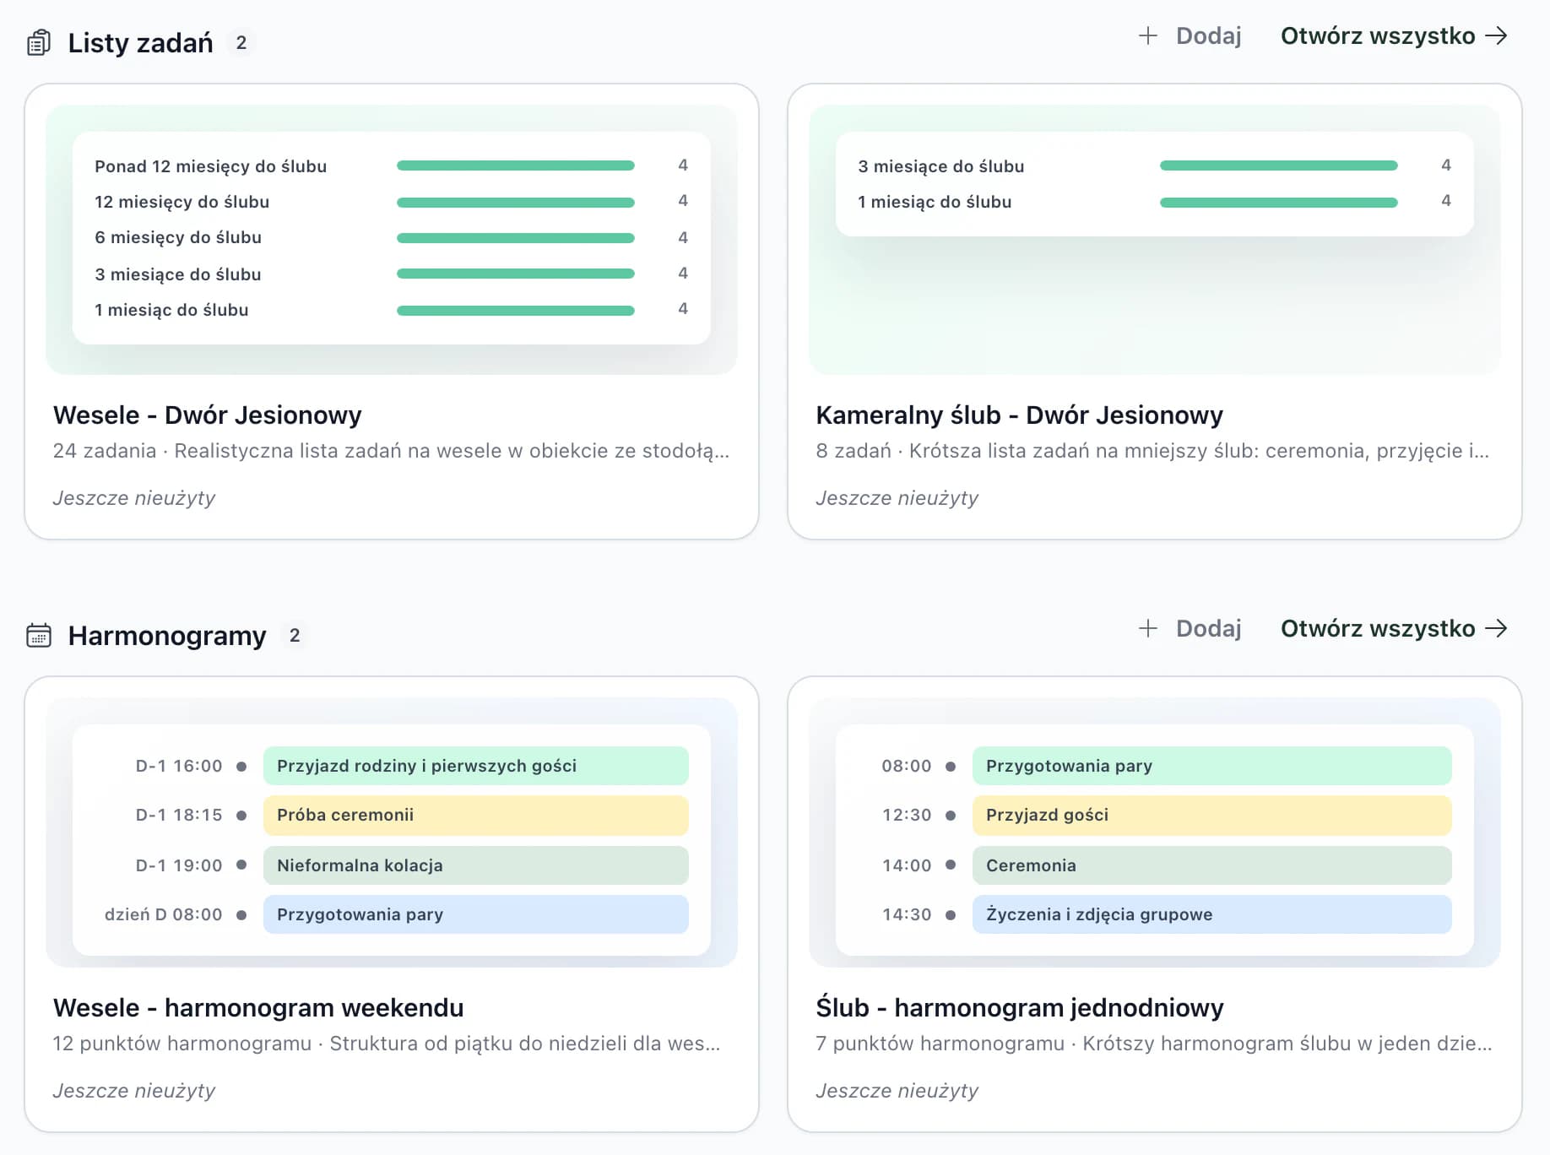Click the D-1 18:15 time label
This screenshot has height=1155, width=1550.
179,815
